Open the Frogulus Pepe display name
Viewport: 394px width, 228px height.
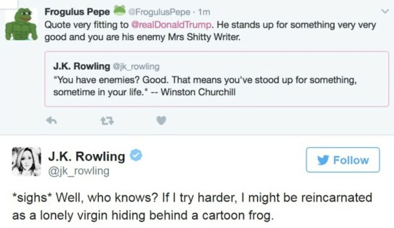(x=77, y=12)
